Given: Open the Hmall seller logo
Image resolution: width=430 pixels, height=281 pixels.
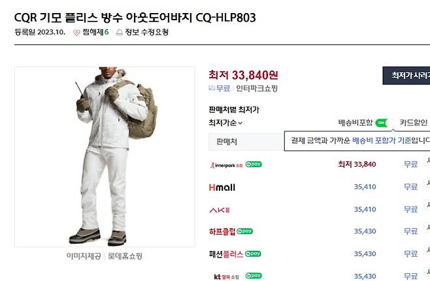Looking at the screenshot, I should (222, 188).
